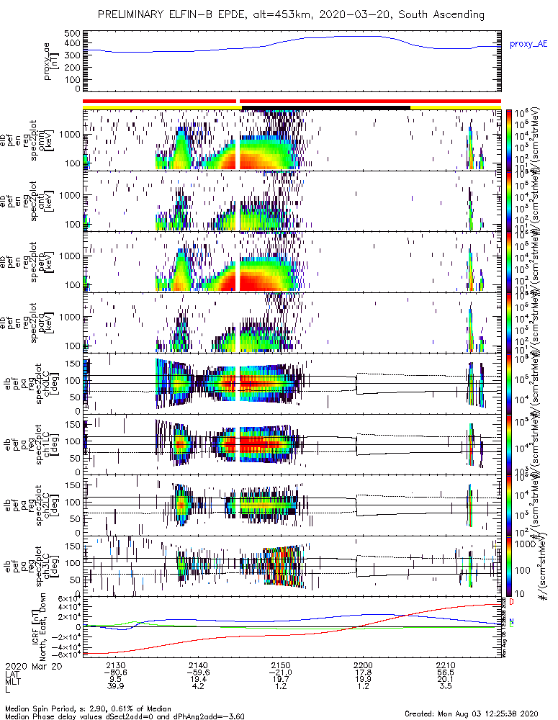Image resolution: width=558 pixels, height=720 pixels.
Task: Click the 2140 time tick label
Action: click(199, 665)
